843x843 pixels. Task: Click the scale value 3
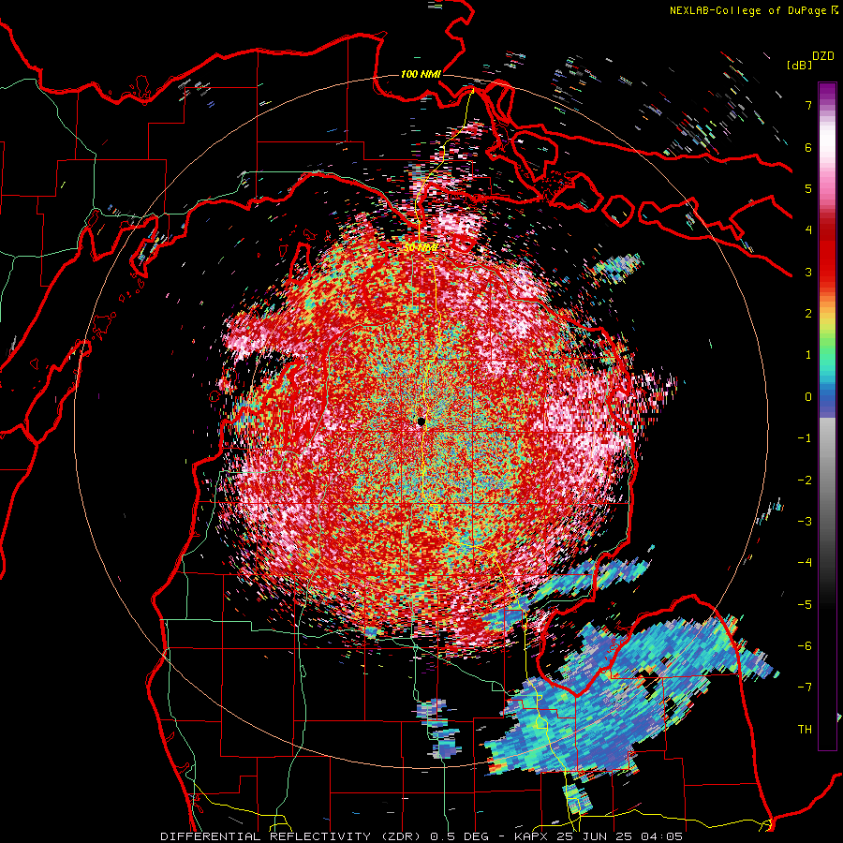point(808,272)
